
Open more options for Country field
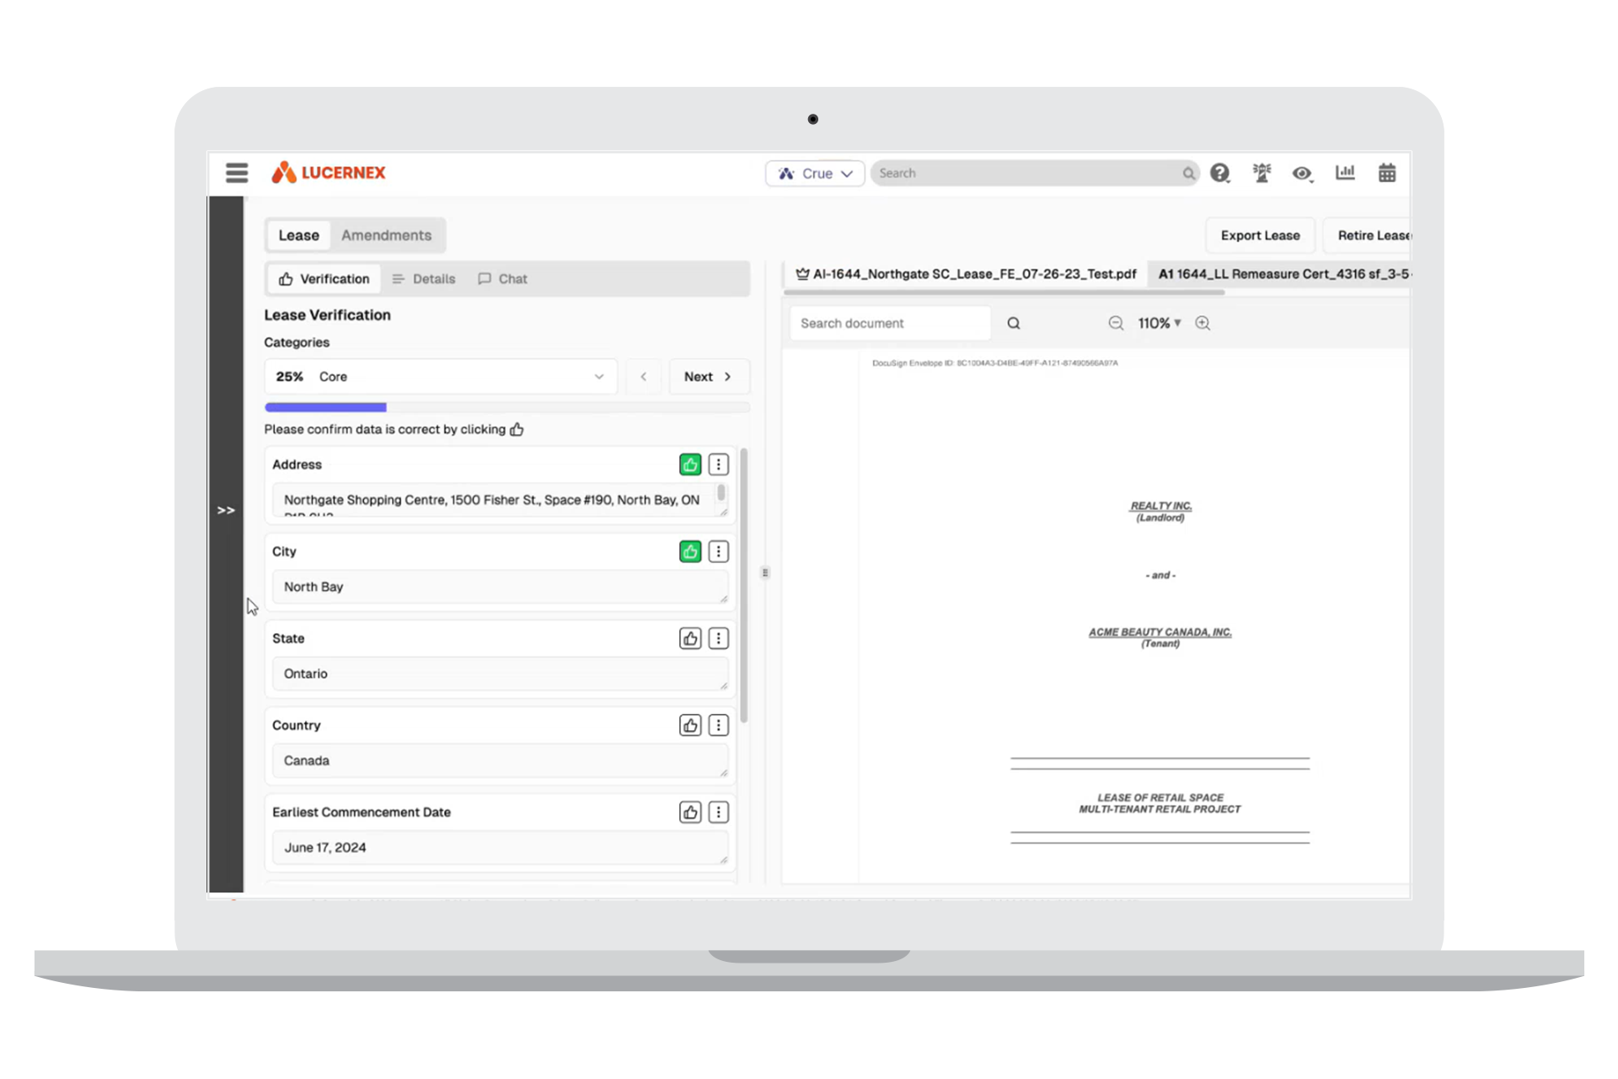[x=718, y=725]
